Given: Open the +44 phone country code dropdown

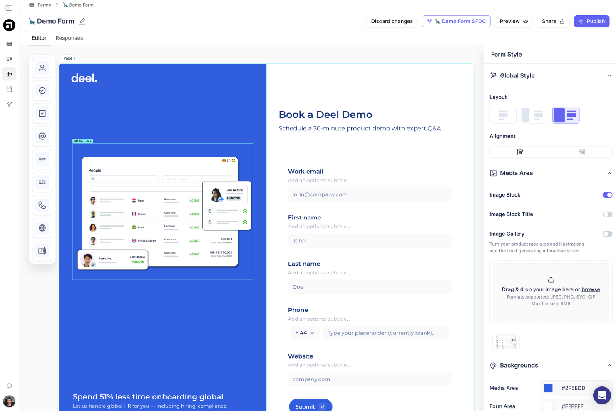Looking at the screenshot, I should click(x=305, y=333).
